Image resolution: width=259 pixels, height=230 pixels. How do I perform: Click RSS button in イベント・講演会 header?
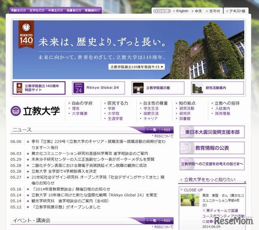click(x=166, y=221)
